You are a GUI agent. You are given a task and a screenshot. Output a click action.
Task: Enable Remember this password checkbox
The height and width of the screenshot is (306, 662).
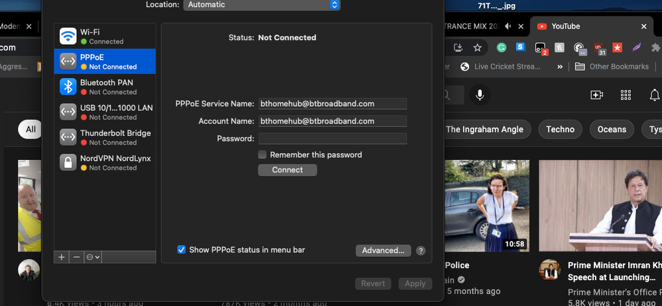[262, 155]
